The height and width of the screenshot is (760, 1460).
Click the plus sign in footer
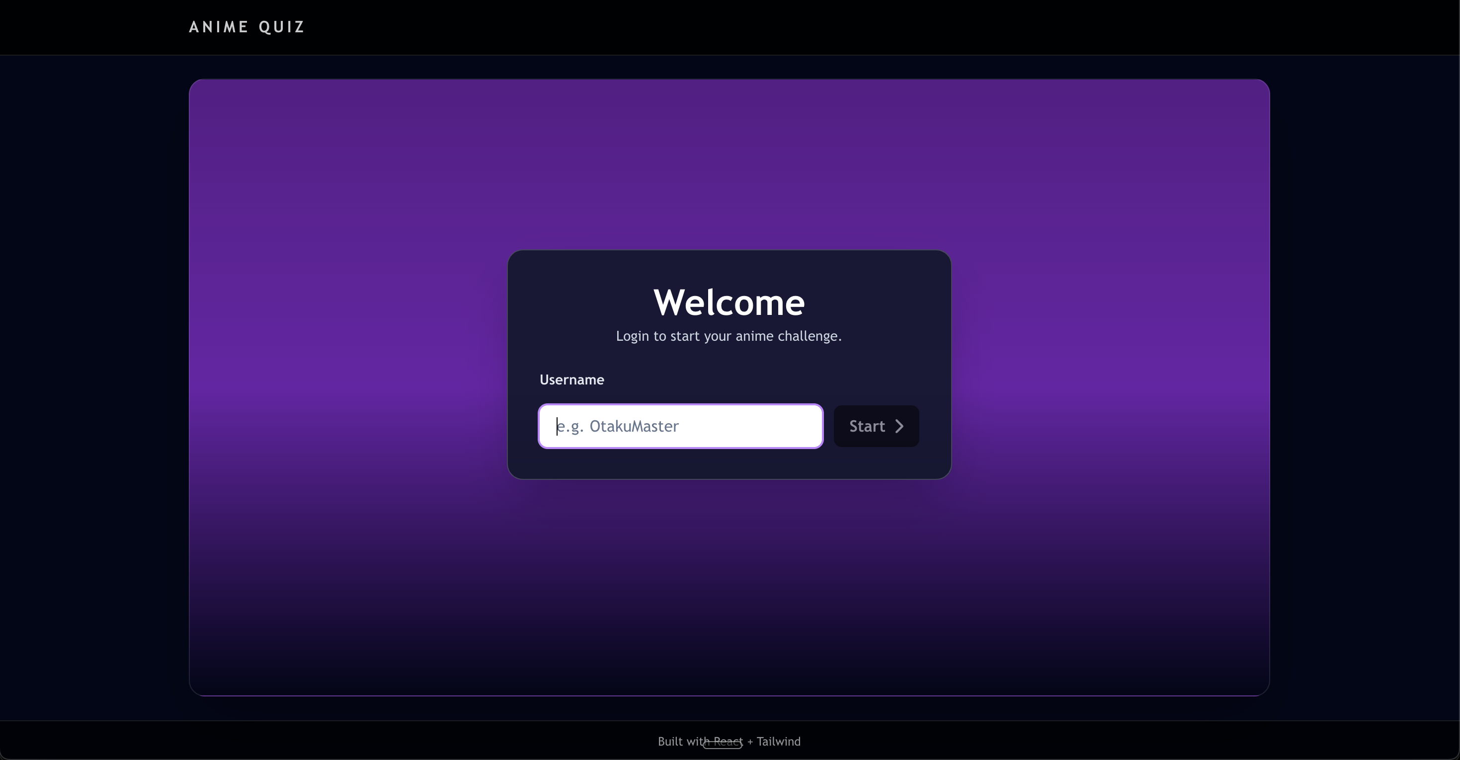750,742
